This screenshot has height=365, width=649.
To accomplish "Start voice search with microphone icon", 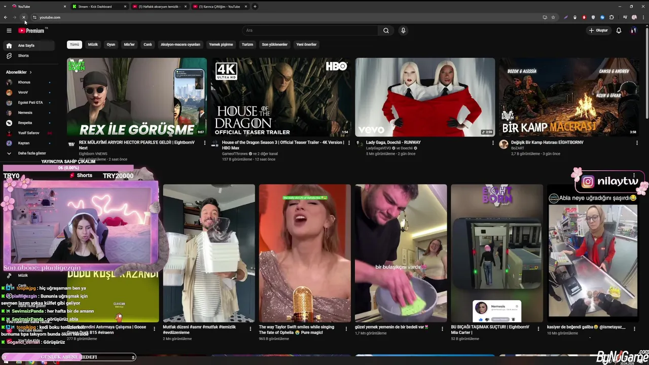I will pos(403,30).
